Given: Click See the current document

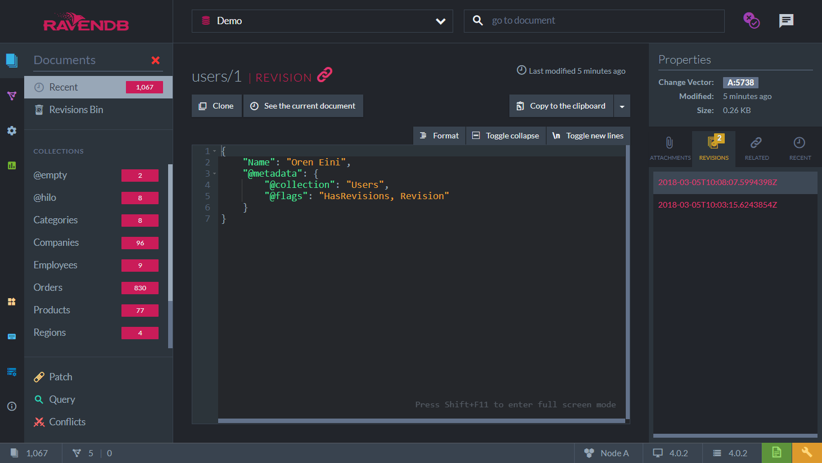Looking at the screenshot, I should point(303,106).
